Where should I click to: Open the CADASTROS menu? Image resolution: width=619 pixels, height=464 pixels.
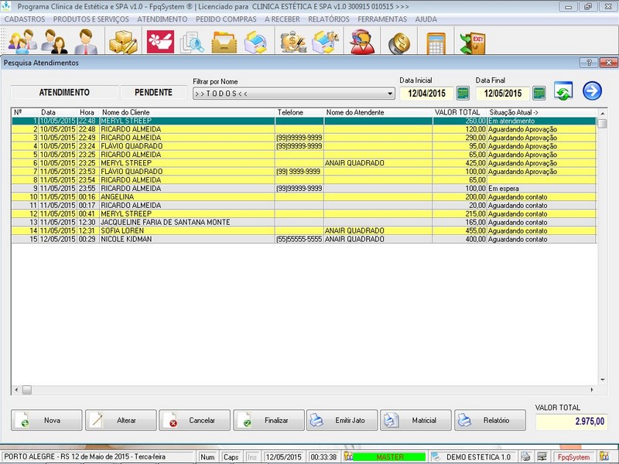coord(25,19)
